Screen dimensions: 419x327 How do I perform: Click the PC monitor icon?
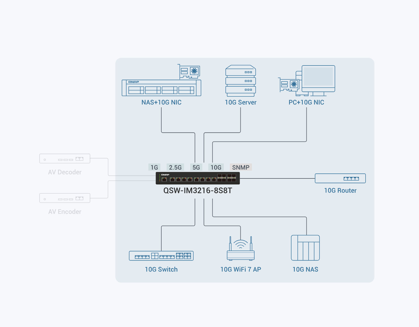[318, 80]
